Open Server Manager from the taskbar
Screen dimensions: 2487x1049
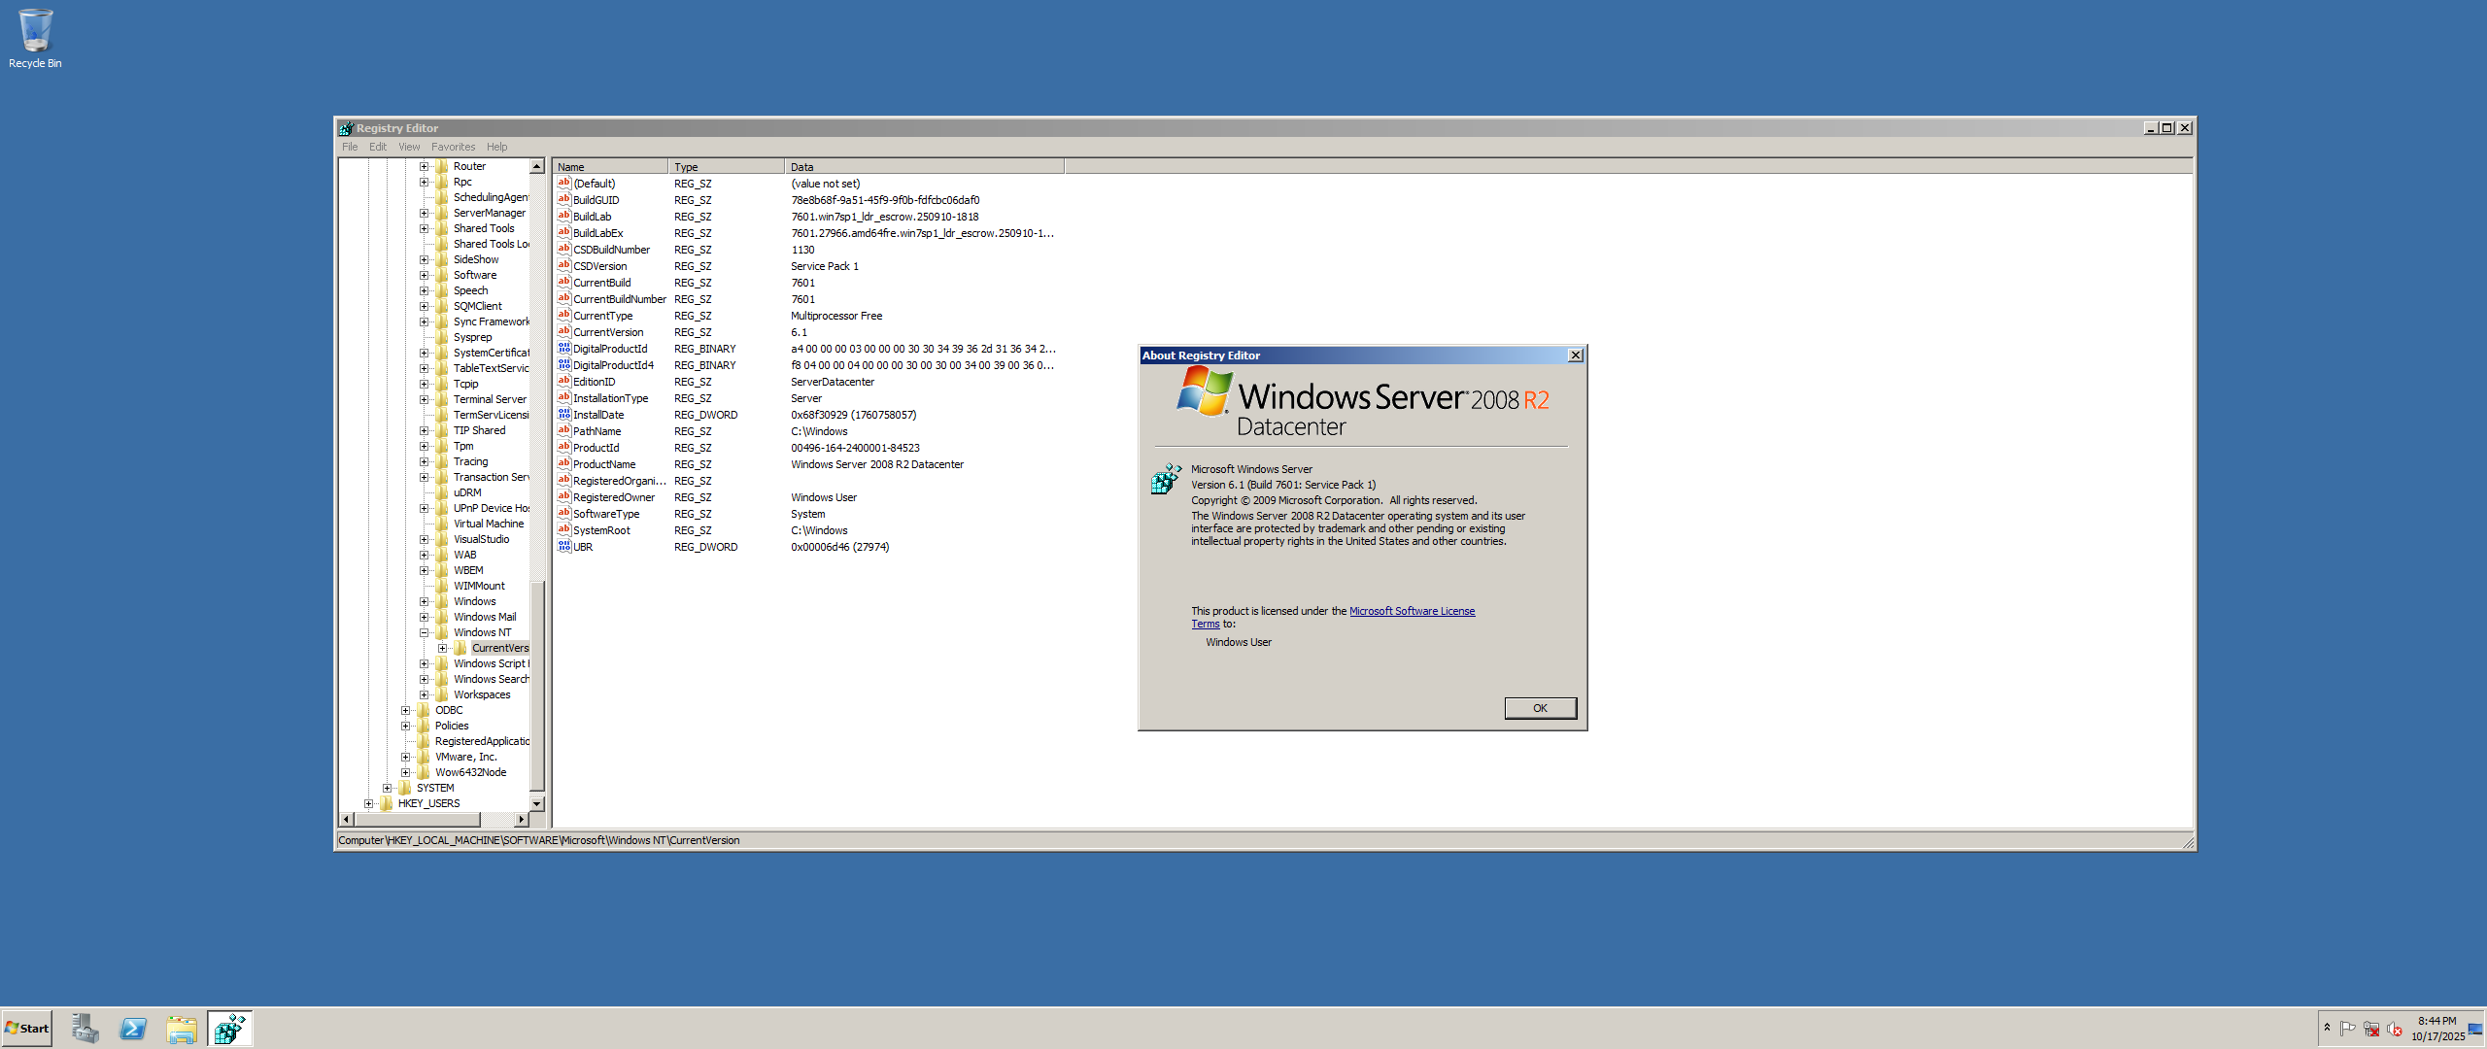coord(85,1029)
